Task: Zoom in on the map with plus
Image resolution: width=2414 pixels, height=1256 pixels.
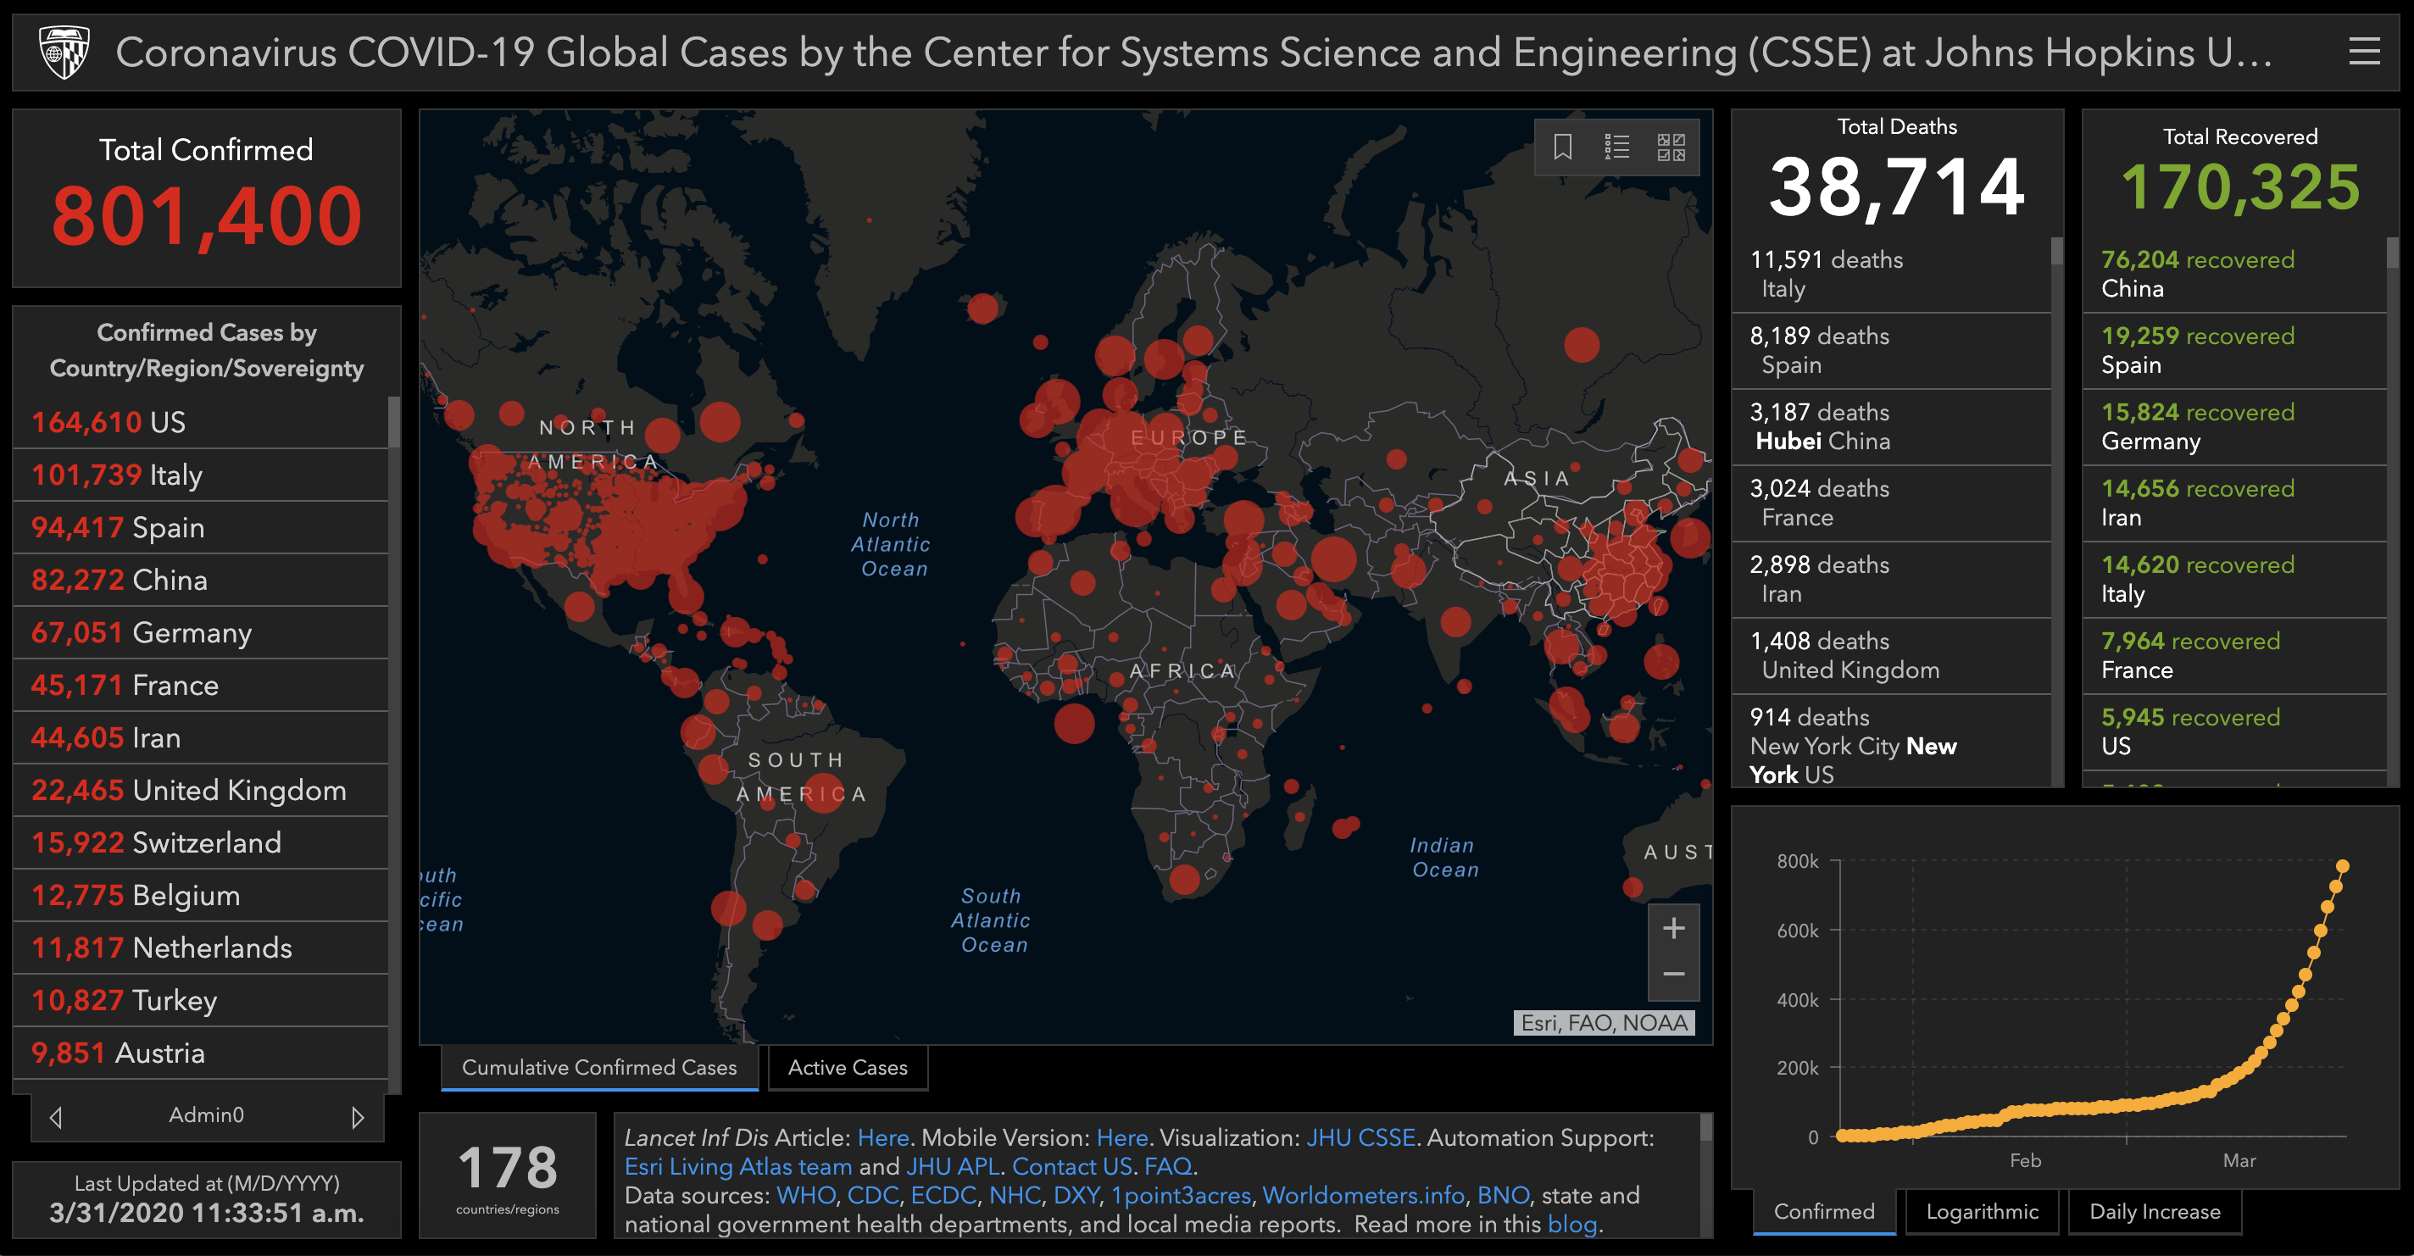Action: point(1674,928)
